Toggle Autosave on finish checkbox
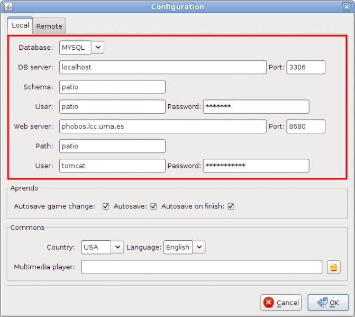The height and width of the screenshot is (317, 355). [231, 206]
